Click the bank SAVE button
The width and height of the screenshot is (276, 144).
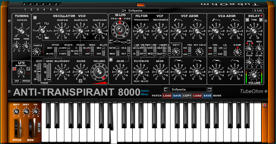207,96
